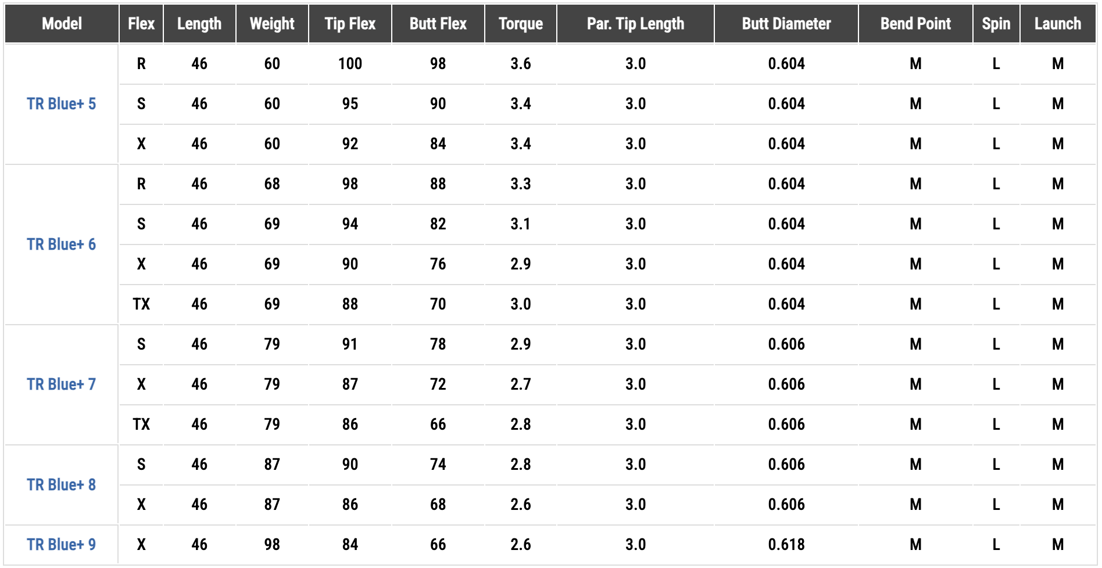Viewport: 1102px width, 568px height.
Task: Click the Bend Point column header
Action: [915, 24]
